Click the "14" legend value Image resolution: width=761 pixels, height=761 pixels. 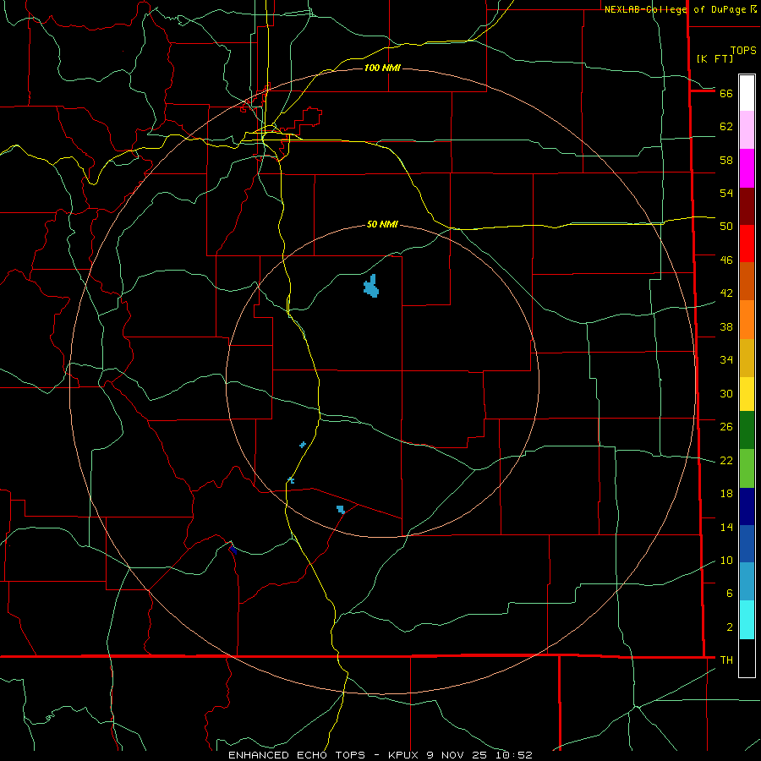pos(726,528)
